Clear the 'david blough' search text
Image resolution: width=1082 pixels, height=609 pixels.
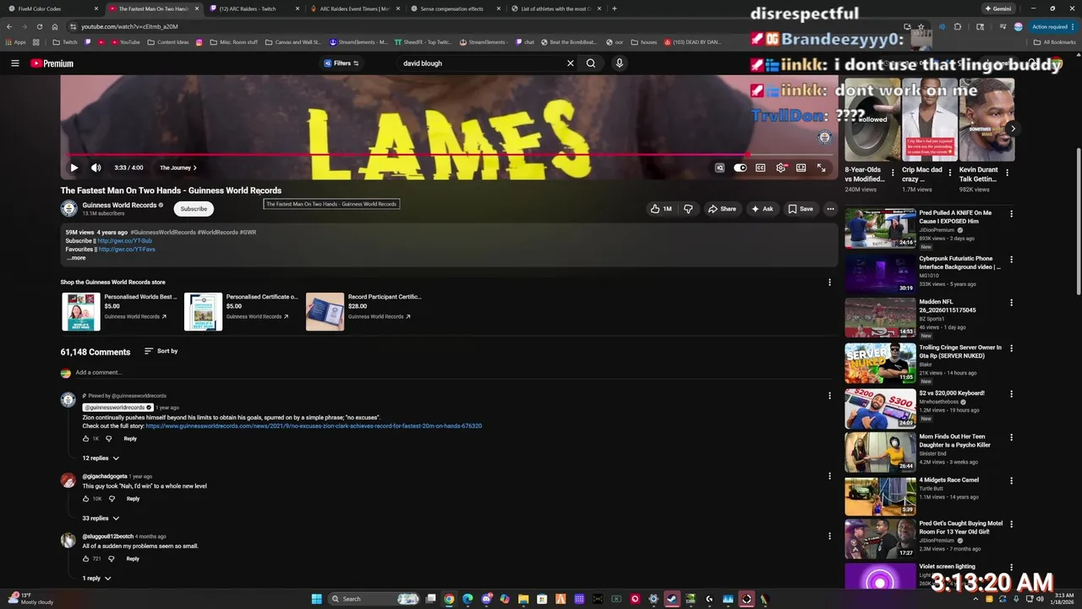[570, 63]
